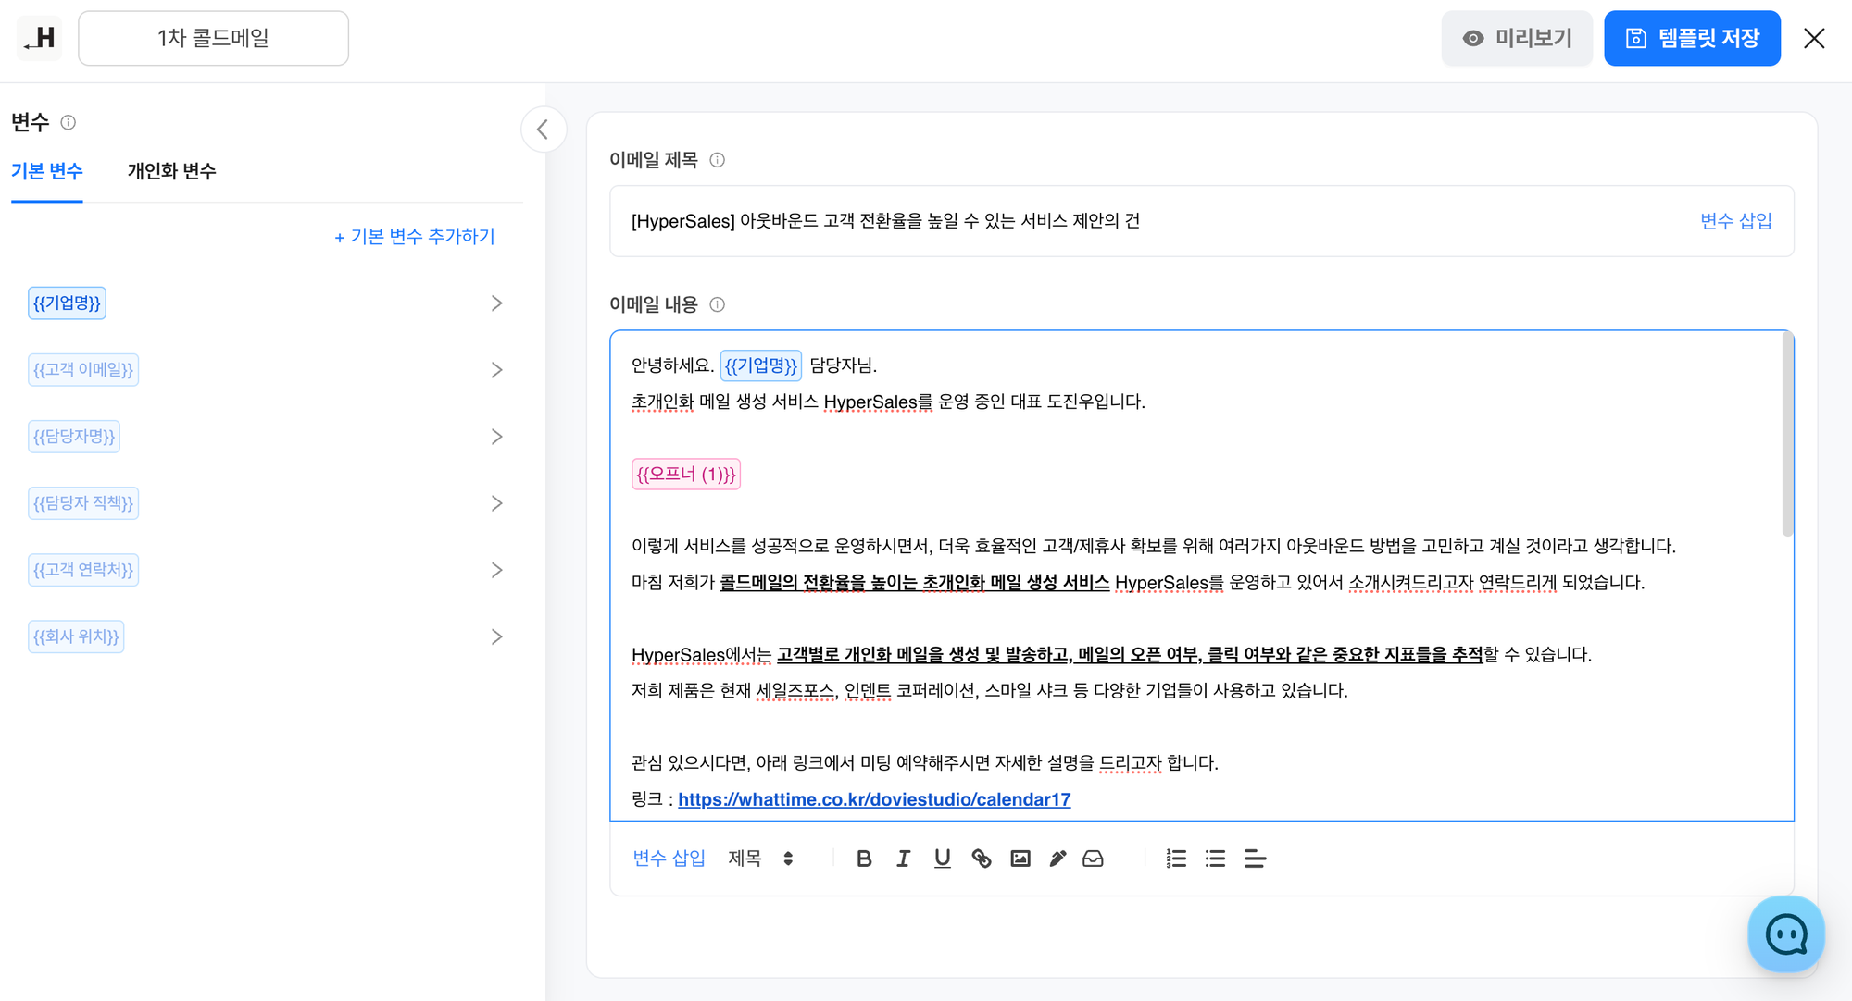This screenshot has height=1001, width=1852.
Task: Click the bulleted list icon
Action: [1215, 859]
